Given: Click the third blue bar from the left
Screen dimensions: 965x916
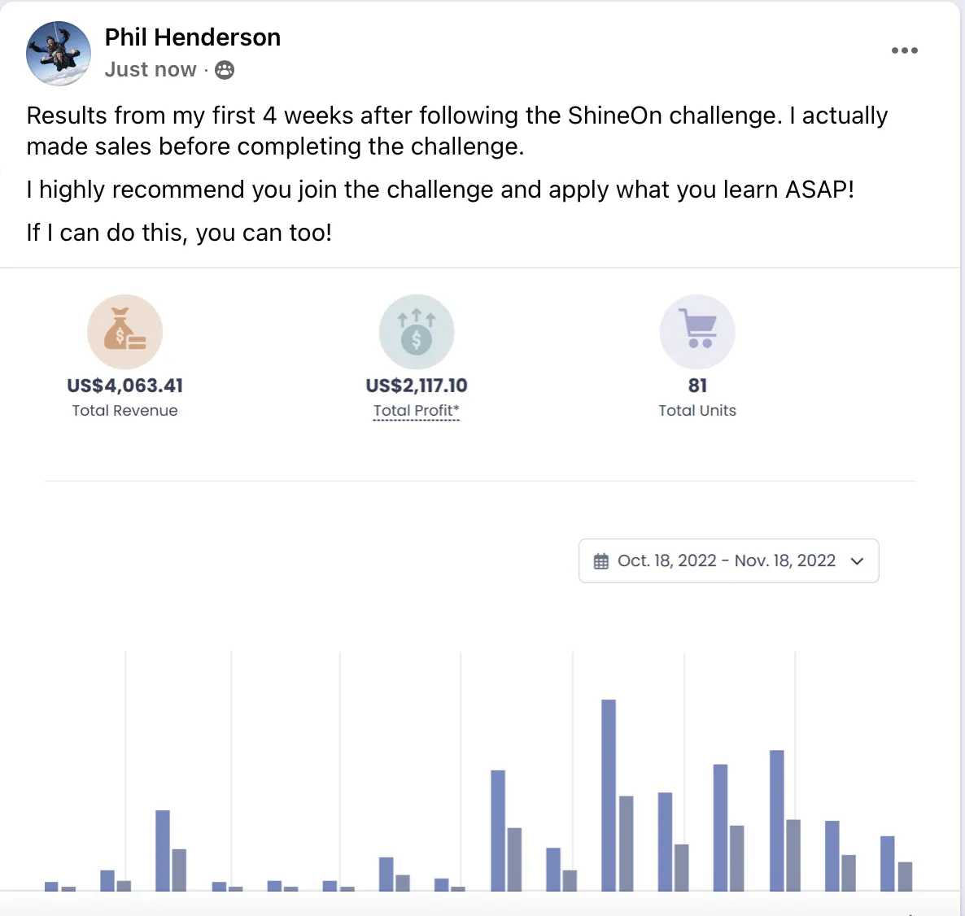Looking at the screenshot, I should tap(163, 851).
